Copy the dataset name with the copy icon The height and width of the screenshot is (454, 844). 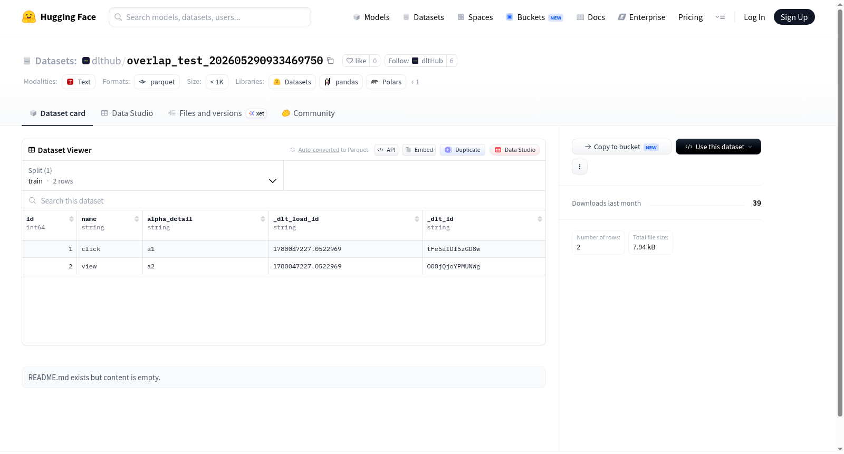[x=330, y=61]
